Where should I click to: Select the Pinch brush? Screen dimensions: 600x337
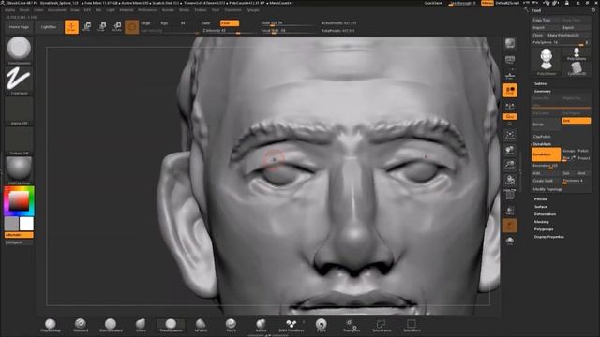click(x=231, y=326)
